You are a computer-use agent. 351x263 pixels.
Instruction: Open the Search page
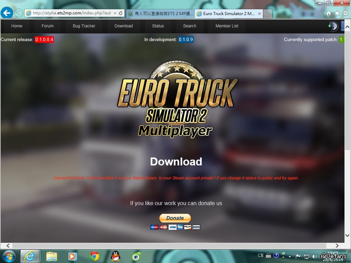pos(190,26)
